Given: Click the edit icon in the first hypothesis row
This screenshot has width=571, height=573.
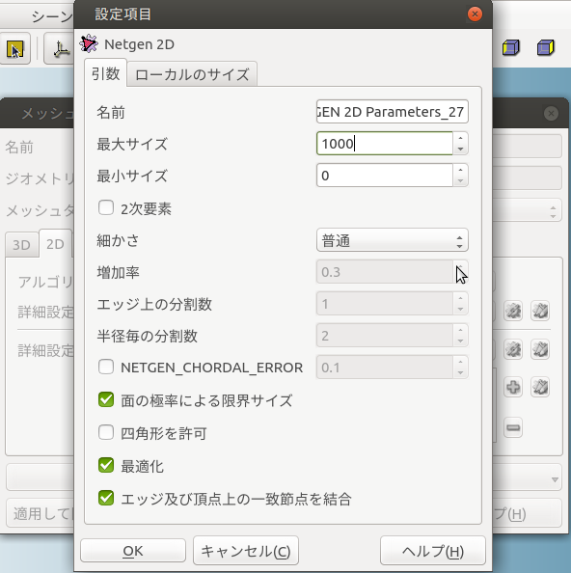Looking at the screenshot, I should click(x=540, y=311).
